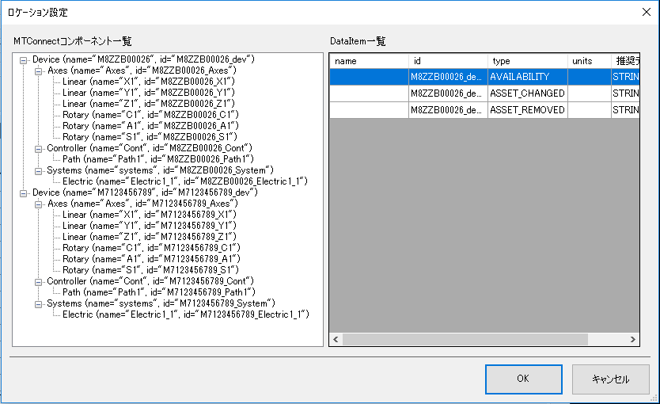Select Linear Y1 with id M7123456789_Y1
Viewport: 660px width, 404px height.
pos(150,226)
